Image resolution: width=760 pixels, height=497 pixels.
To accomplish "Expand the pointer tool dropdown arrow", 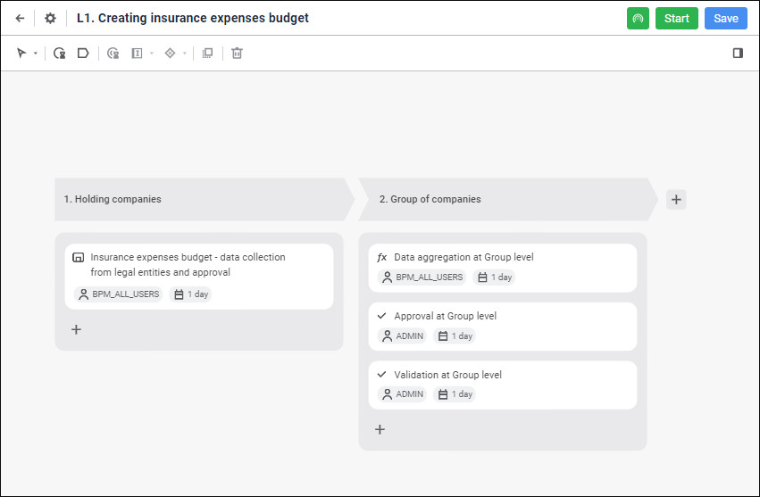I will pos(36,54).
